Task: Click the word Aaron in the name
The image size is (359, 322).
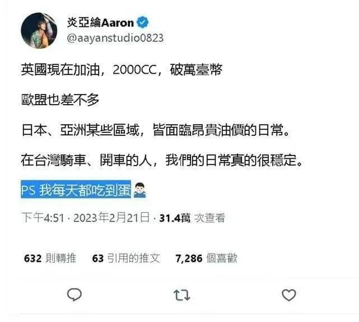Action: pos(118,23)
